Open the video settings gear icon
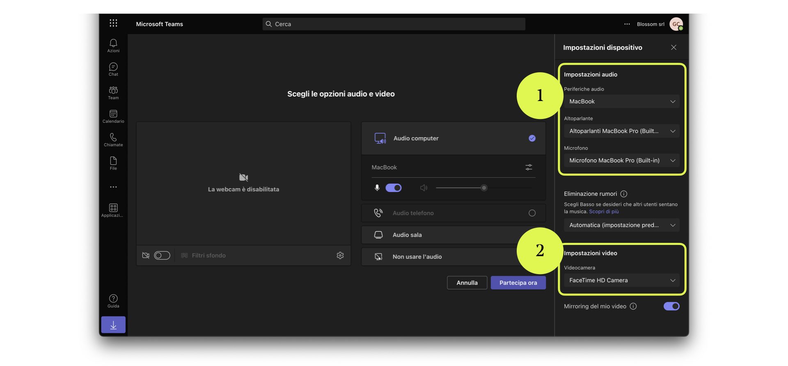Screen dimensions: 788x366 coord(340,256)
